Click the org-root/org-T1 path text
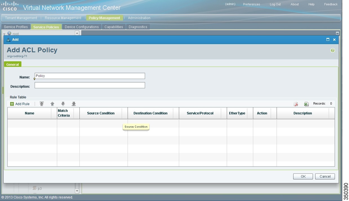 click(17, 56)
